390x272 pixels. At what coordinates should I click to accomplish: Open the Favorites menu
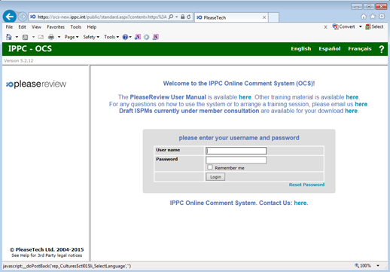(x=56, y=27)
